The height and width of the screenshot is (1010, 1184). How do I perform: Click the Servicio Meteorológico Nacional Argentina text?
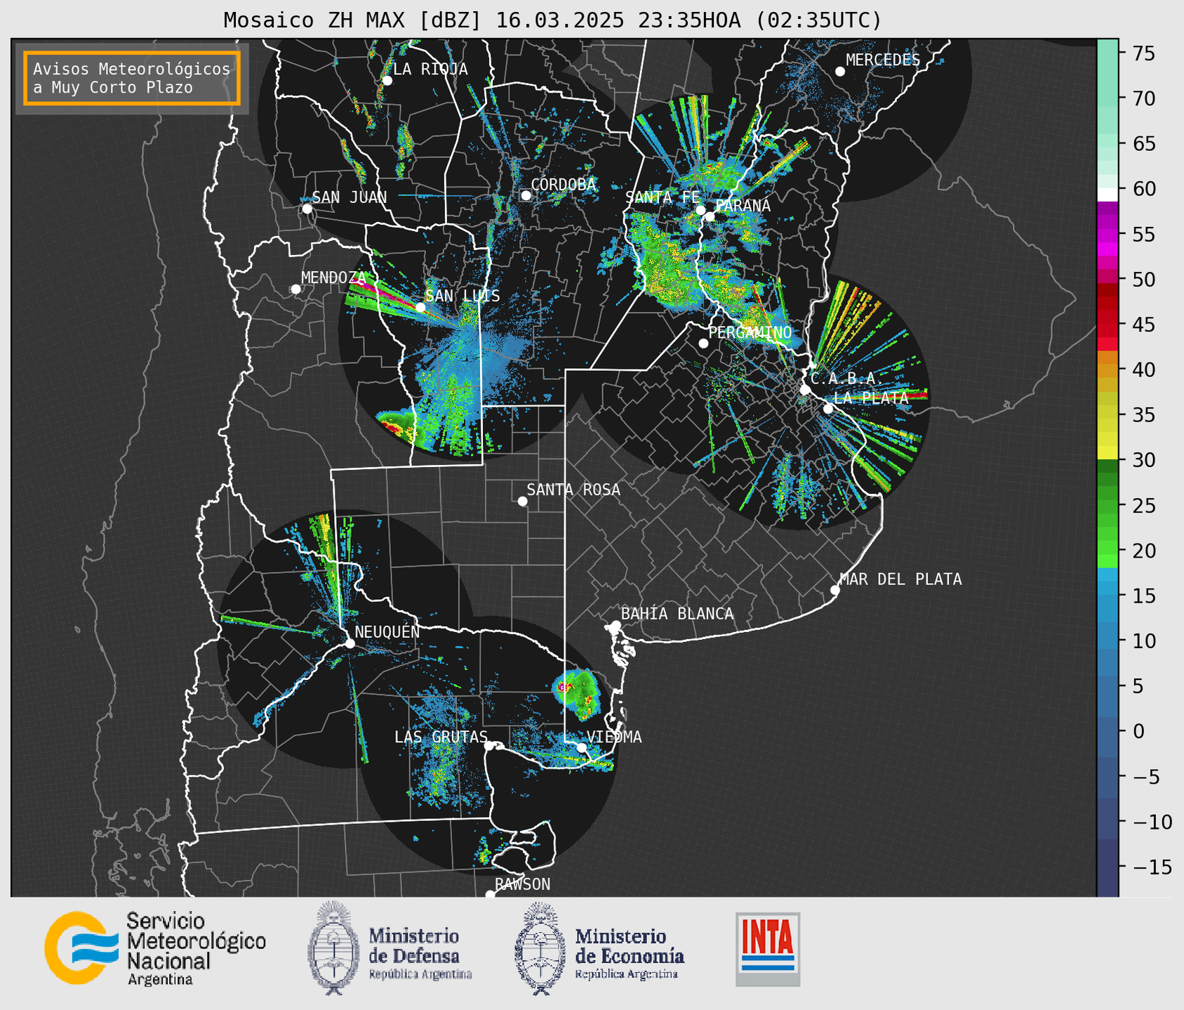coord(196,948)
